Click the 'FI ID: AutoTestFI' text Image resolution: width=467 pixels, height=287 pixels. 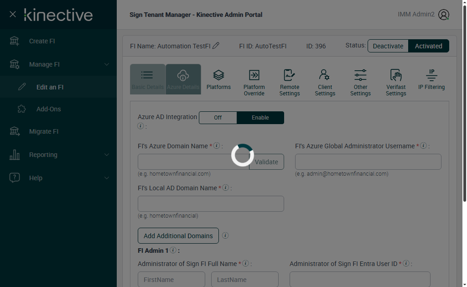click(263, 46)
